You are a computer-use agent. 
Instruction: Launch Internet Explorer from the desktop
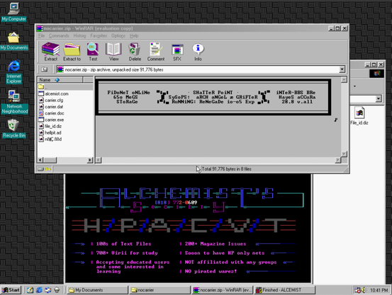(14, 72)
